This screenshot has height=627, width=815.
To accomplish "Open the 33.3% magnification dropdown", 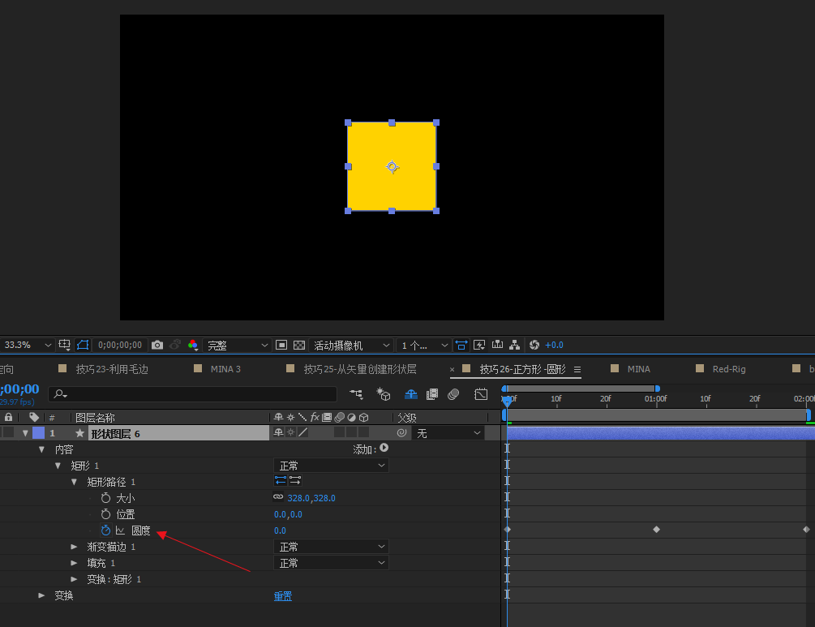I will 27,345.
